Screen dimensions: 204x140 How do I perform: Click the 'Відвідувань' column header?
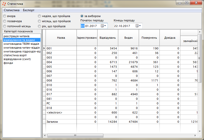(x=108, y=38)
